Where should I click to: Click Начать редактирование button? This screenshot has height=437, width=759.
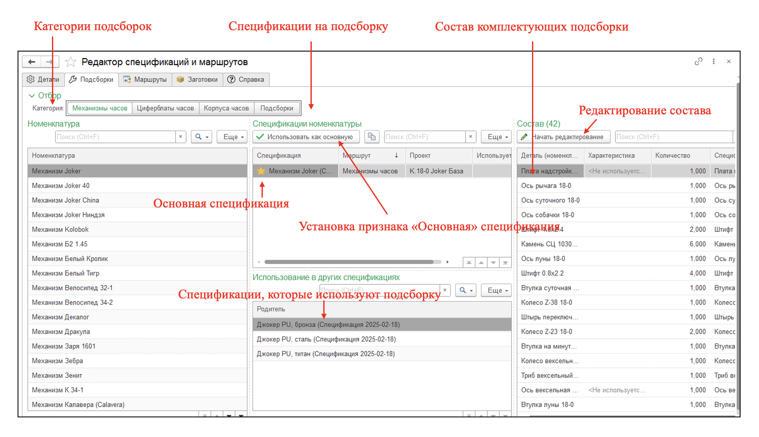(563, 137)
